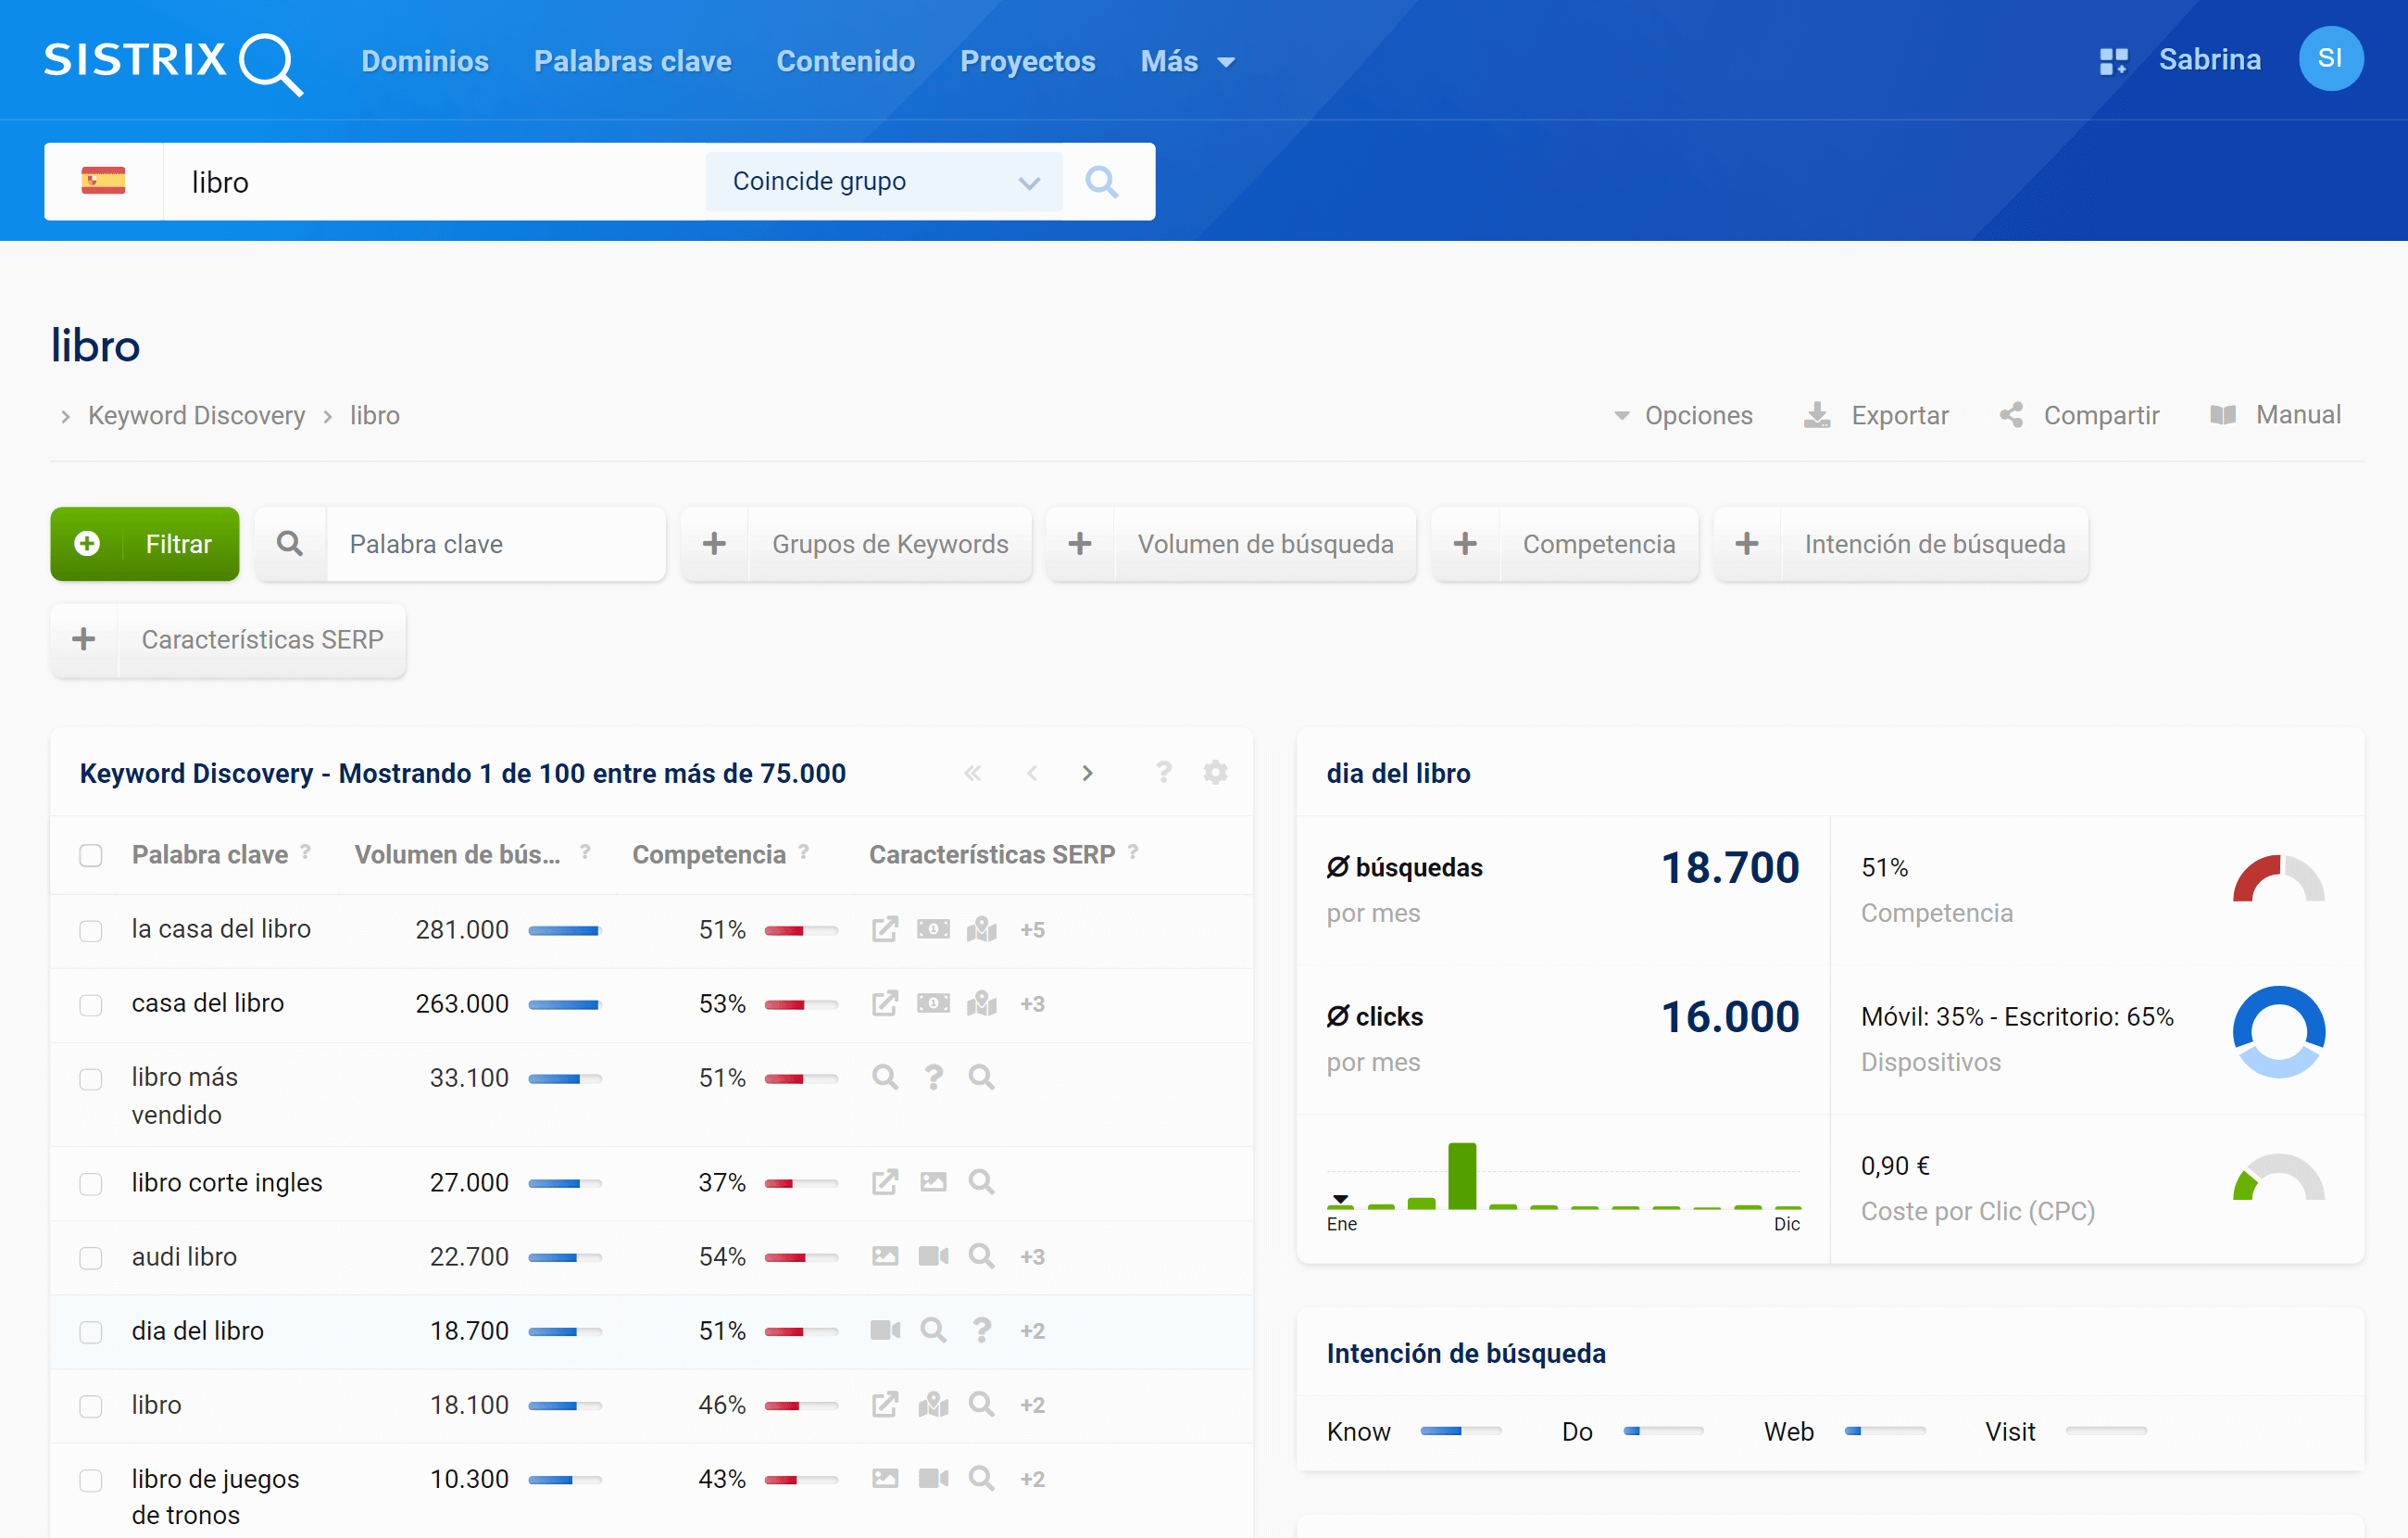This screenshot has height=1538, width=2408.
Task: Click the table settings gear icon
Action: point(1215,773)
